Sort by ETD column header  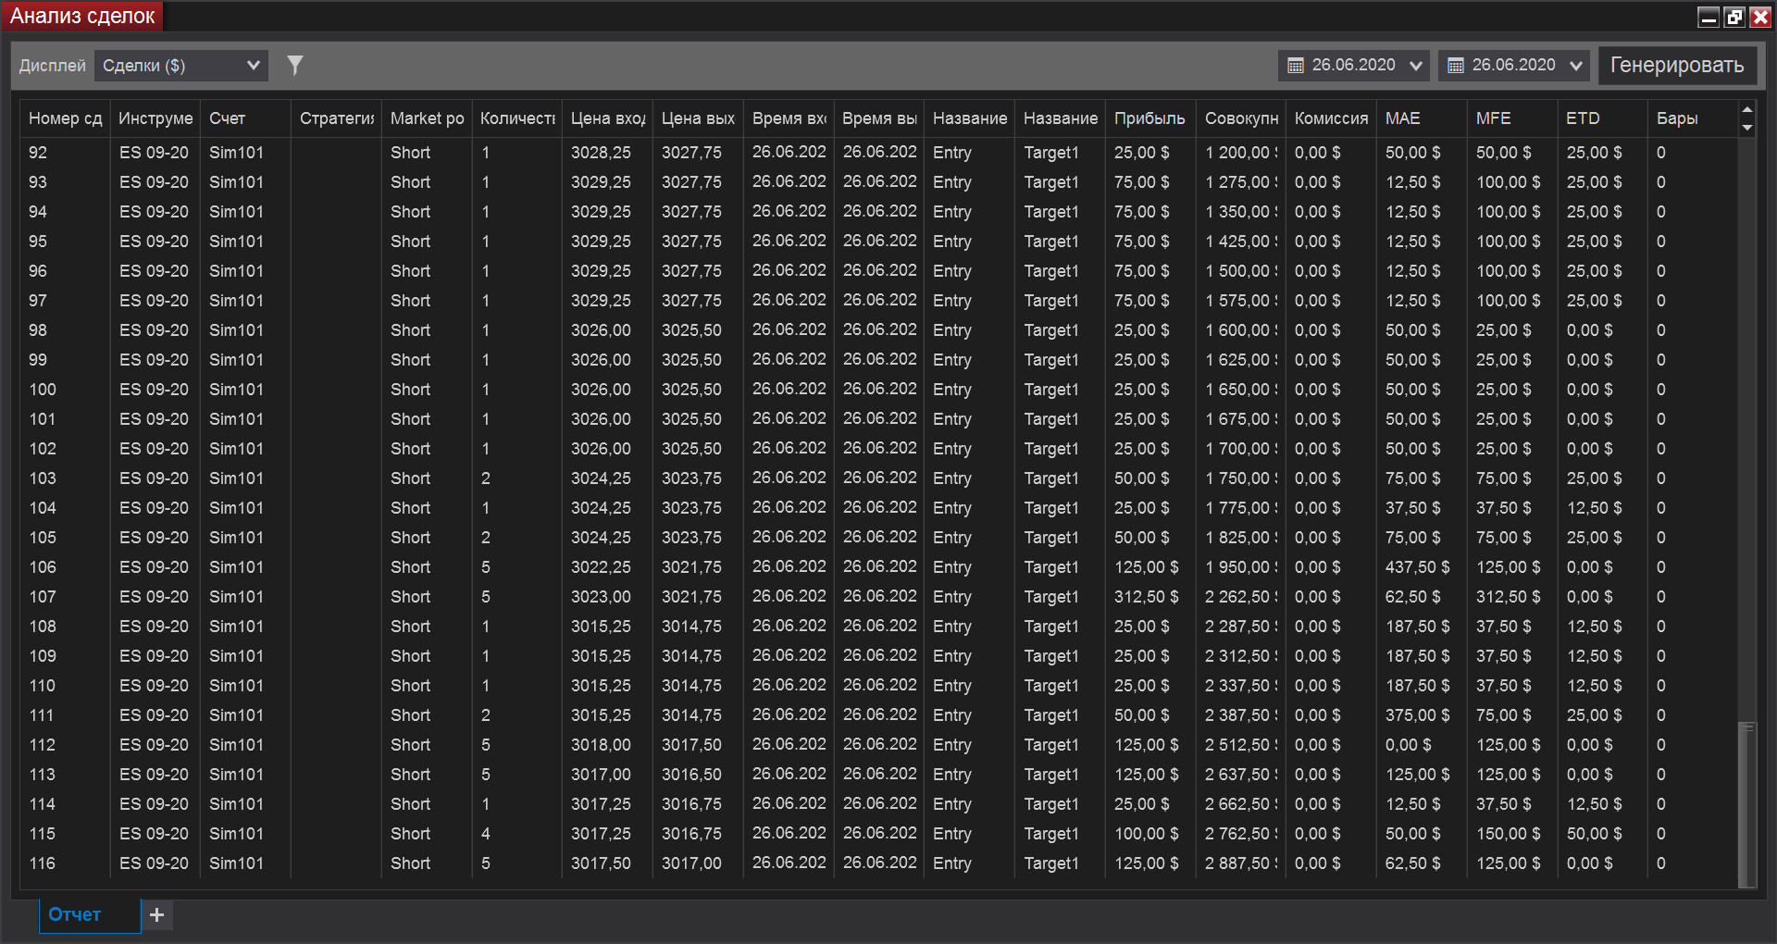pos(1603,118)
